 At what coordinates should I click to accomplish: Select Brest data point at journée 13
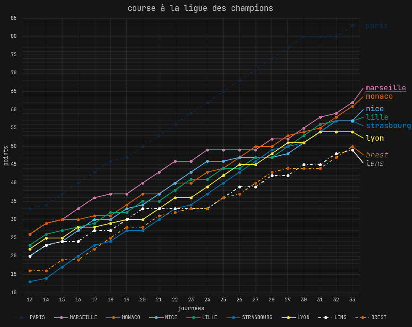click(x=30, y=271)
